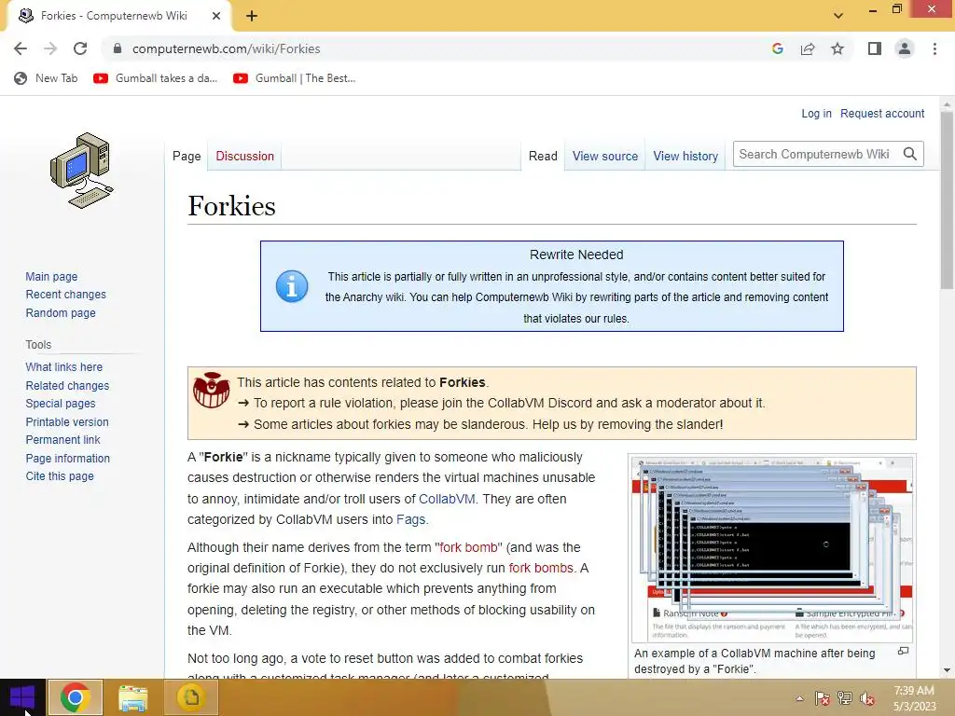Click the Computernewb Wiki logo
955x716 pixels.
coord(82,171)
